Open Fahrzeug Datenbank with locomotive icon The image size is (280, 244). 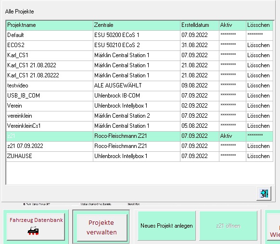click(x=36, y=227)
